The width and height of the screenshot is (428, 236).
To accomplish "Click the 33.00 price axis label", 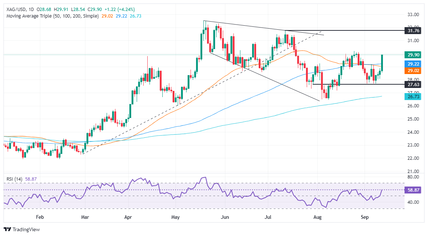I will coord(413,14).
